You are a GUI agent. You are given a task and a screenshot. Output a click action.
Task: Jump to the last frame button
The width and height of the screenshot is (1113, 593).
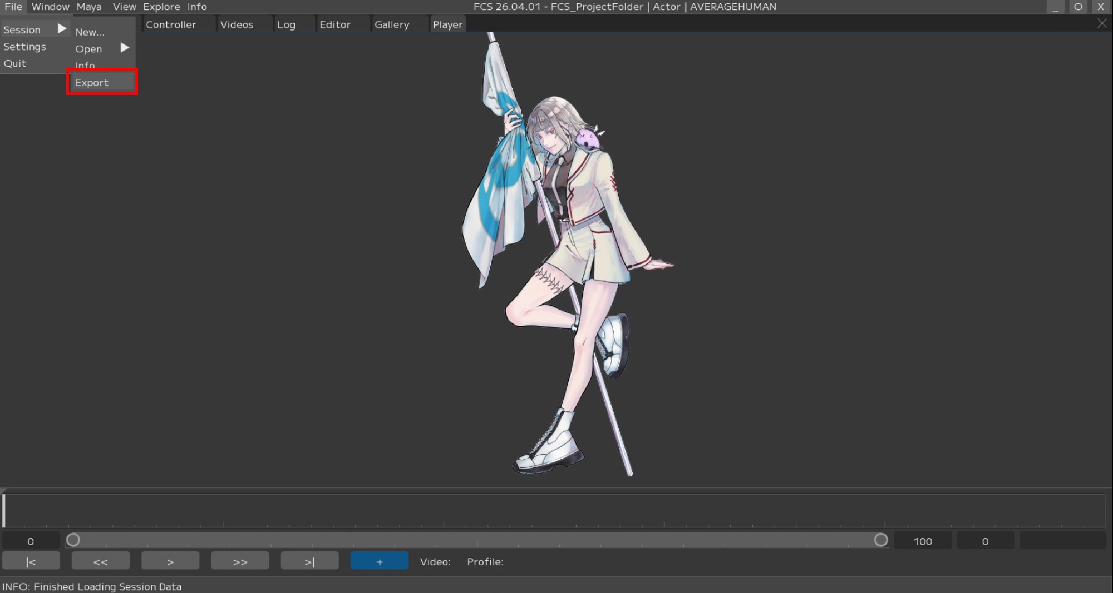pyautogui.click(x=309, y=561)
